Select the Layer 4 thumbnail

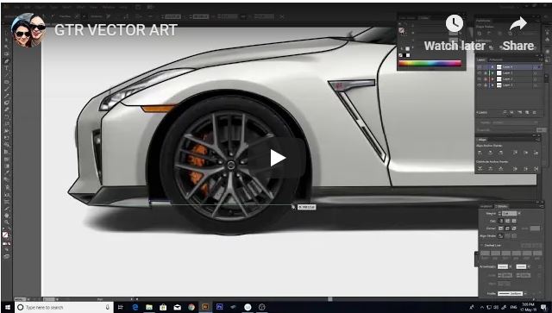tap(499, 66)
